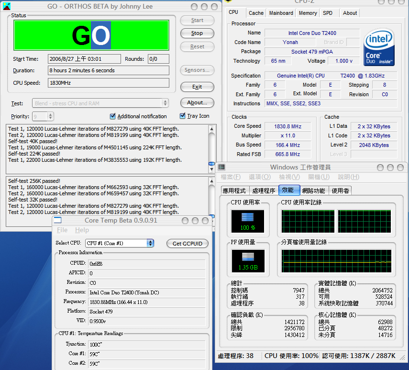409x370 pixels.
Task: Click the Exit button in Orthos
Action: (x=197, y=87)
